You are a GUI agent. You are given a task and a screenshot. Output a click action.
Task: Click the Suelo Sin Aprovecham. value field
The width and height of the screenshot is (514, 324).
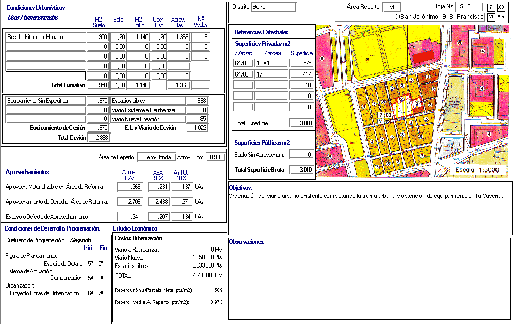(301, 154)
